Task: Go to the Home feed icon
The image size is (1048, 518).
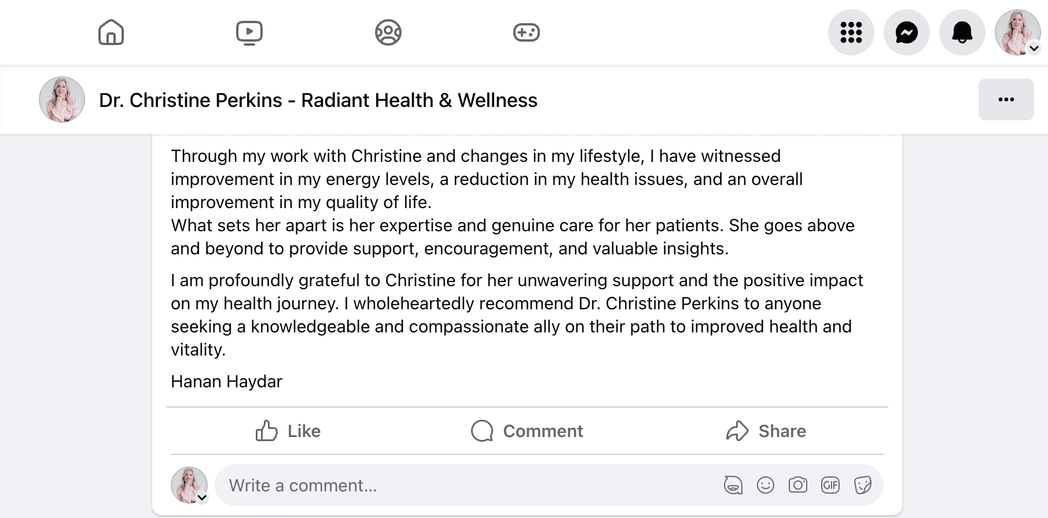Action: coord(111,32)
